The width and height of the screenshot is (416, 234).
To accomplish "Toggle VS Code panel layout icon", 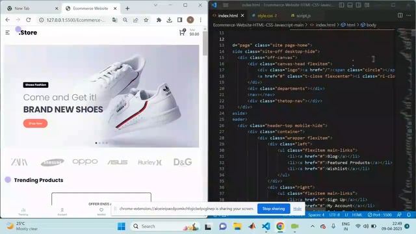I will coord(350,5).
